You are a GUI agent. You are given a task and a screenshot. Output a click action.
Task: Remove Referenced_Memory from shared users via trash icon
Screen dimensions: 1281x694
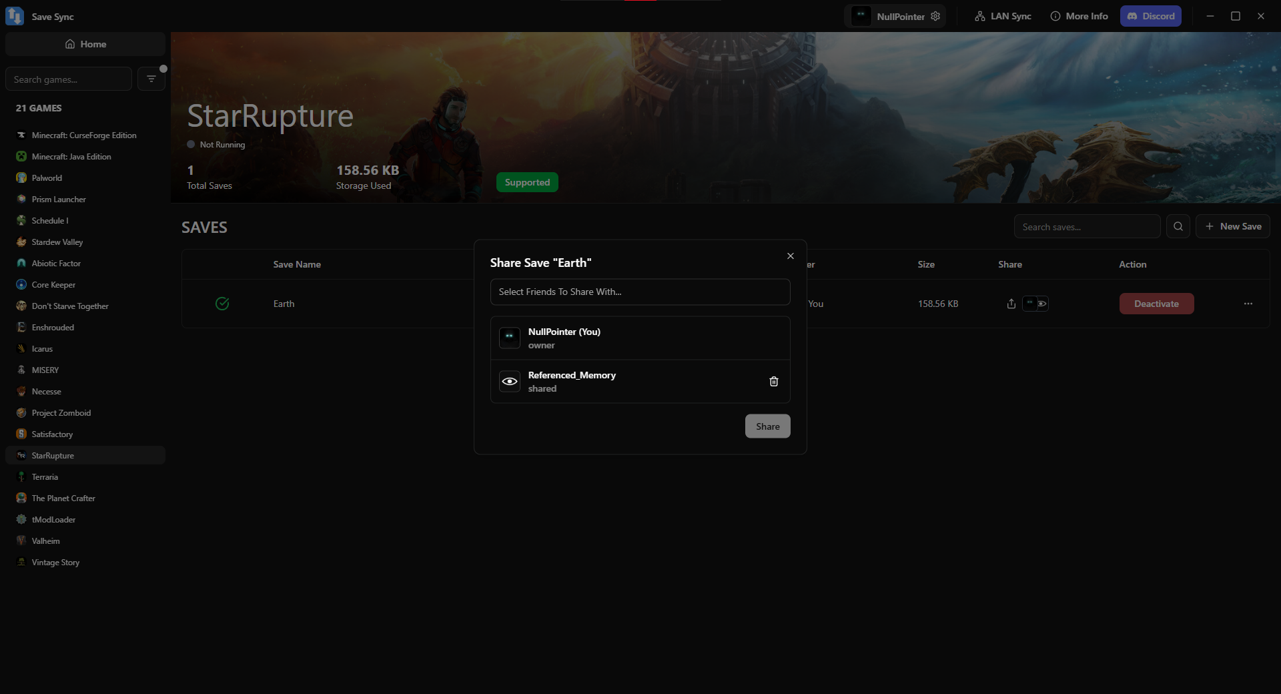coord(774,382)
